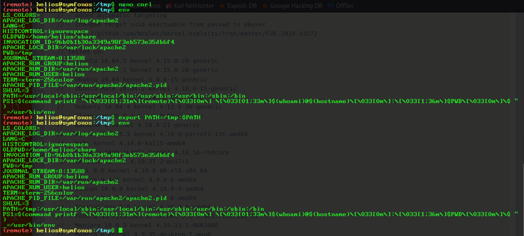The height and width of the screenshot is (236, 524).
Task: Click the Kali NetHunter bookmark icon
Action: click(169, 6)
